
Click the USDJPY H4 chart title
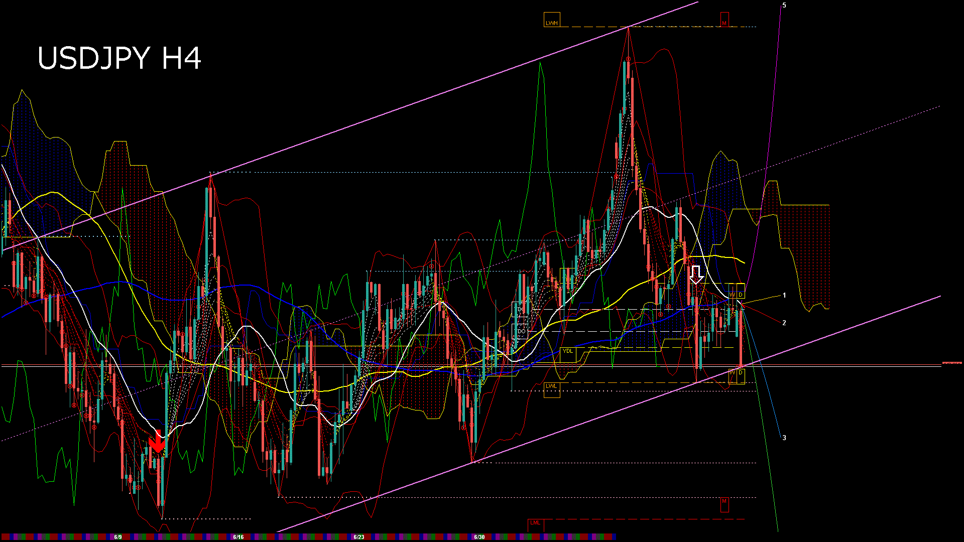[x=119, y=58]
